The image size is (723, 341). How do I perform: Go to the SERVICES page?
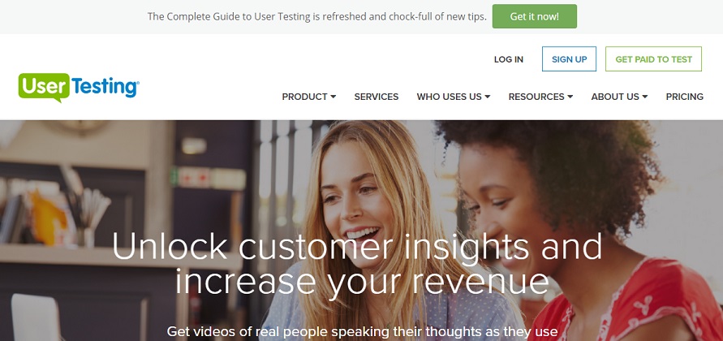377,97
